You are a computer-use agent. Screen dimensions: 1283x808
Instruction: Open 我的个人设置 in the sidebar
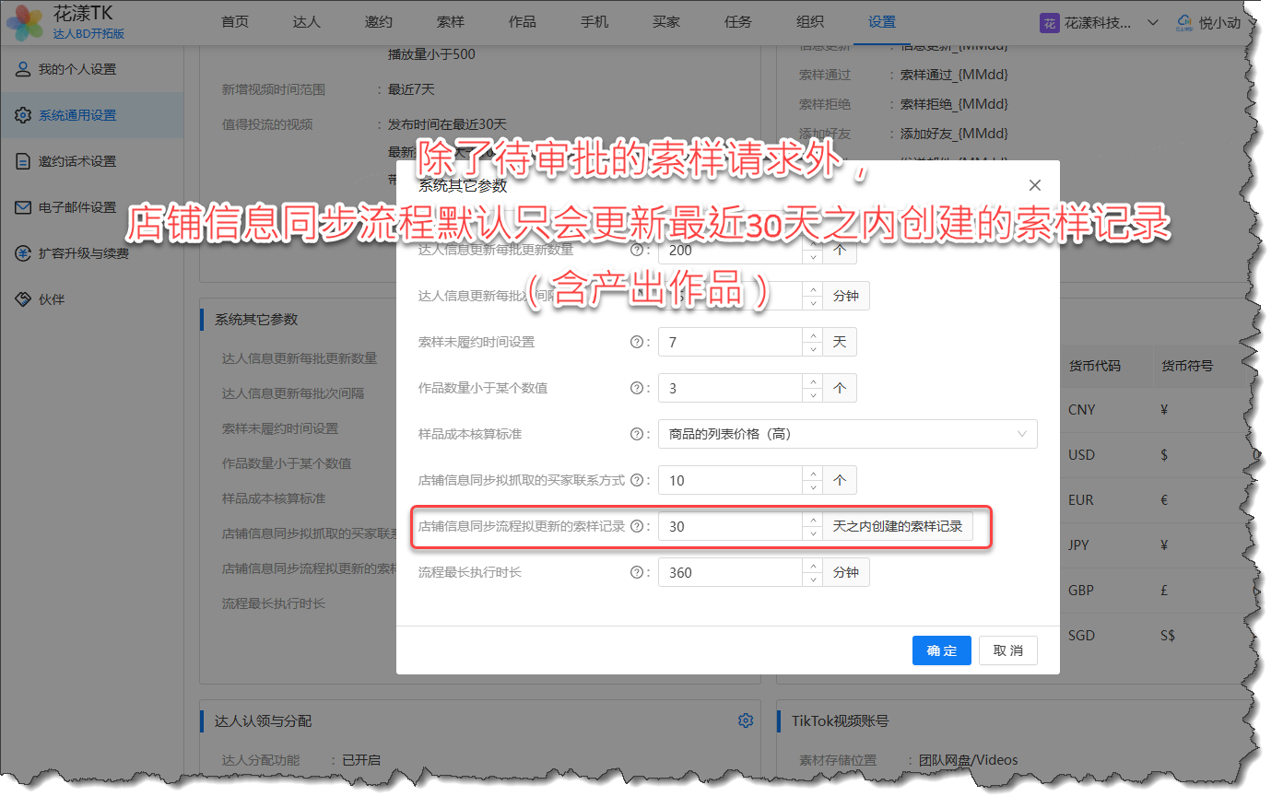pos(77,69)
